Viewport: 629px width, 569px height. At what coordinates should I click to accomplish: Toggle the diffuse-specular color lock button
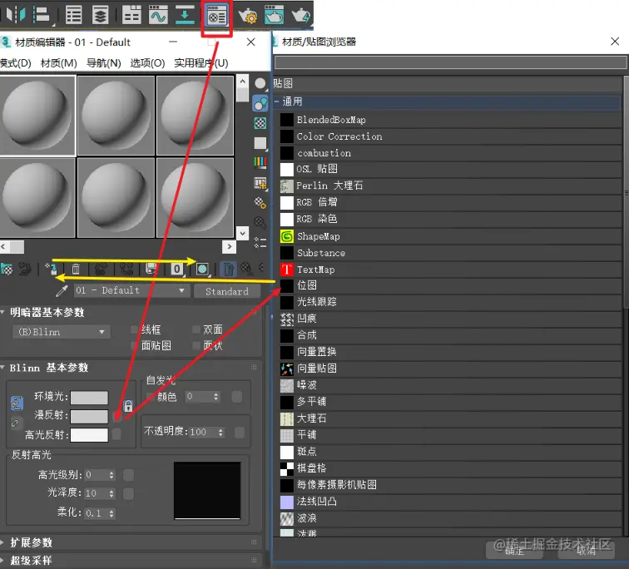pyautogui.click(x=15, y=423)
